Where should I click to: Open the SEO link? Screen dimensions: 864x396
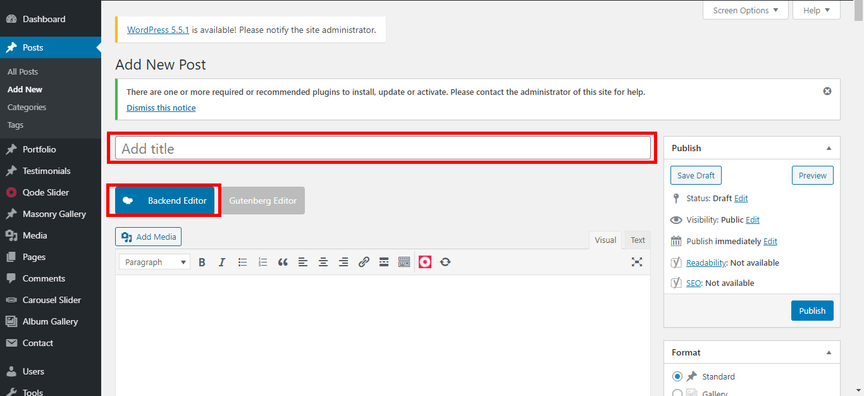pos(694,283)
